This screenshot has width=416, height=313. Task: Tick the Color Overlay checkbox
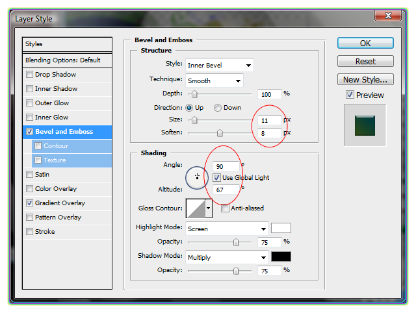coord(29,189)
